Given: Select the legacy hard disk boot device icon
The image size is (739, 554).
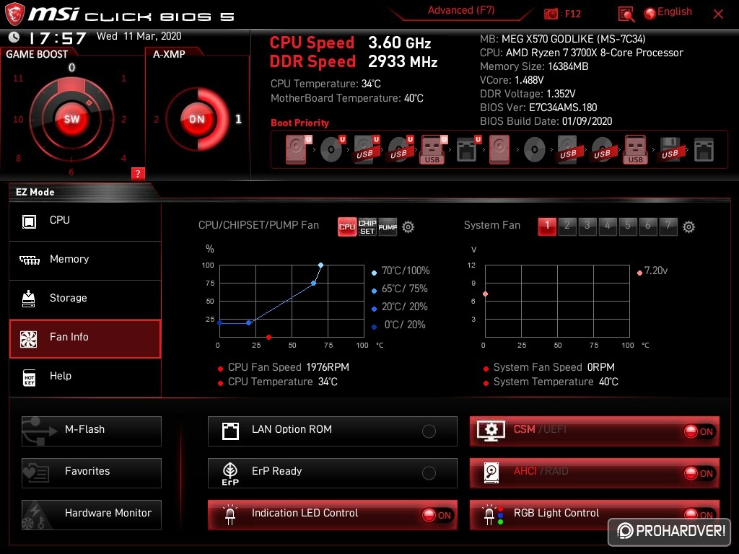Looking at the screenshot, I should coord(499,149).
